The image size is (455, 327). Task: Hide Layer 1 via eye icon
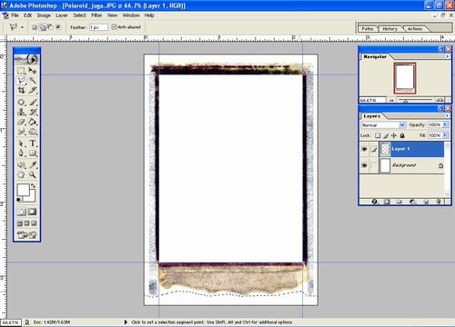[x=364, y=149]
